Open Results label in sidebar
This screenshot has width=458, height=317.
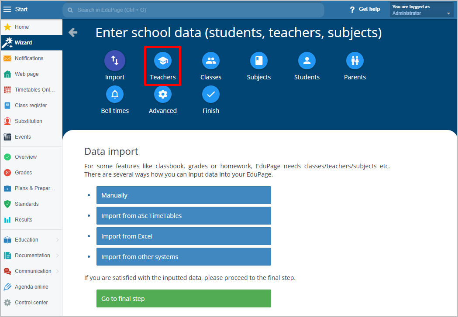[x=24, y=220]
